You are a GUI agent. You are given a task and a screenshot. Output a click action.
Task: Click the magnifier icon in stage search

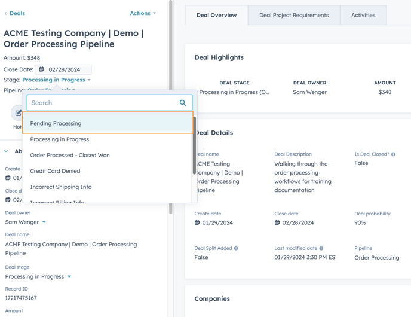(x=183, y=103)
